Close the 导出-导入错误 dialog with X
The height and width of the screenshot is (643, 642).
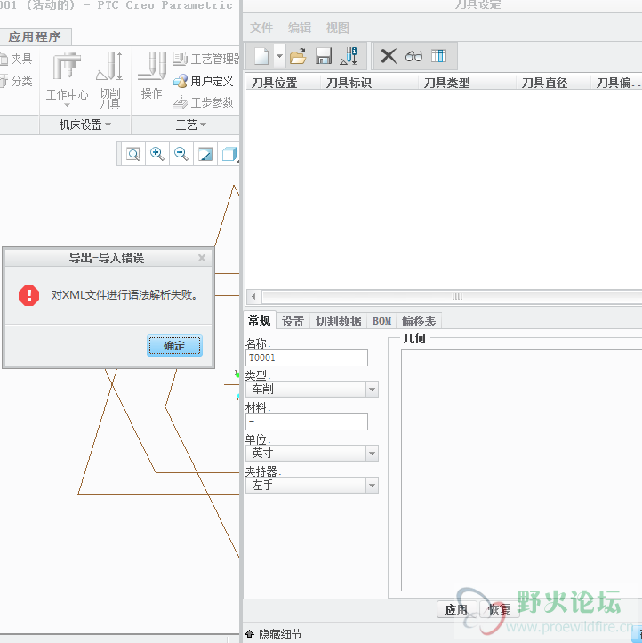[202, 258]
